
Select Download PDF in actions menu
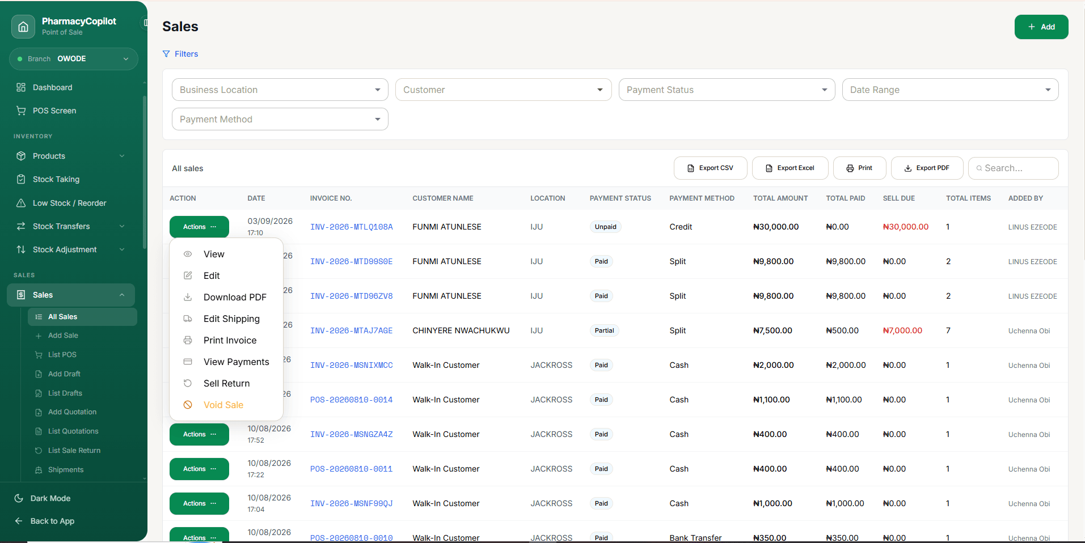click(226, 297)
